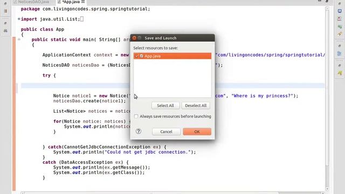The height and width of the screenshot is (194, 345).
Task: Click the scroll-down arrow of the editor scrollbar
Action: click(x=327, y=189)
